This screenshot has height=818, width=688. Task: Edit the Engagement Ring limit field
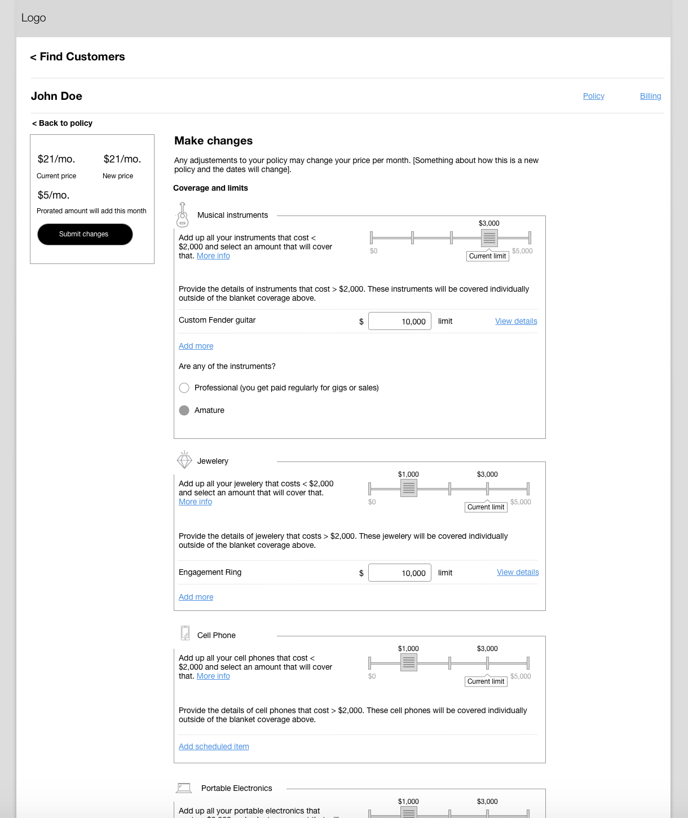coord(399,573)
